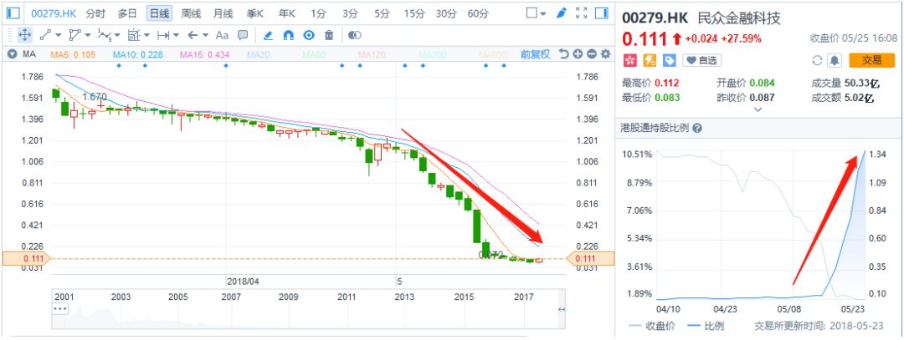Select the 5分 interval
The width and height of the screenshot is (904, 340).
381,13
